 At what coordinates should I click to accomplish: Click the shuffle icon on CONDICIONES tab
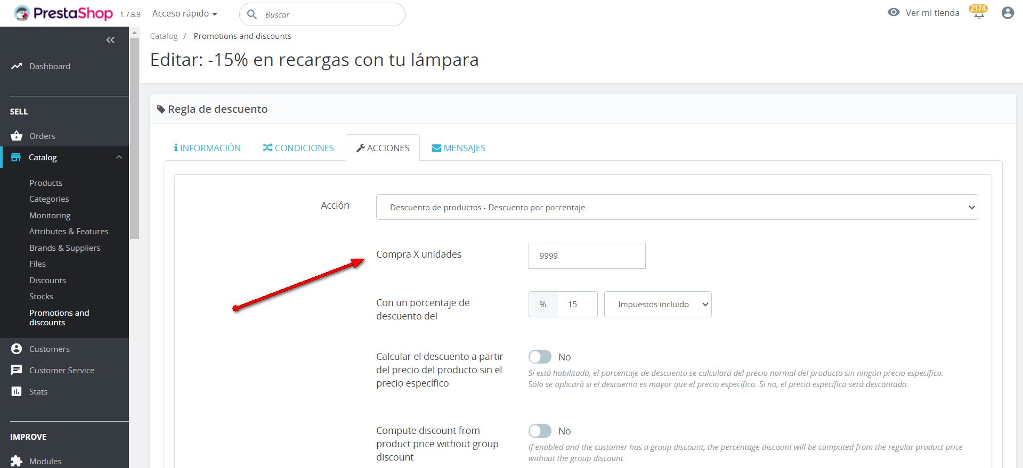(x=267, y=147)
